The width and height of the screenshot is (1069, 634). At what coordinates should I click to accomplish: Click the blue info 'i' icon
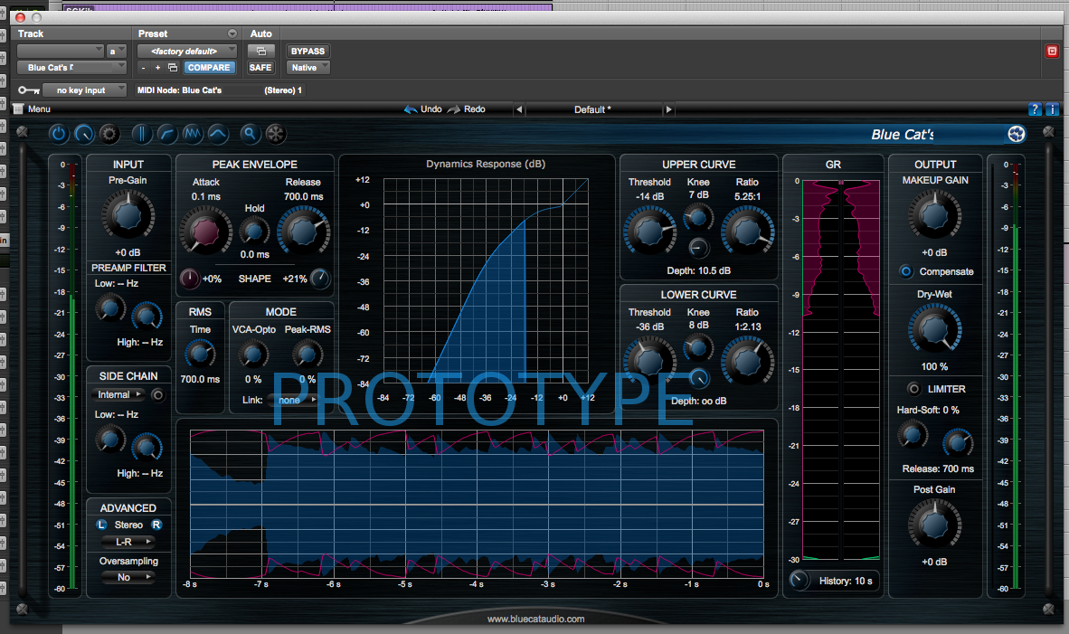[1052, 109]
